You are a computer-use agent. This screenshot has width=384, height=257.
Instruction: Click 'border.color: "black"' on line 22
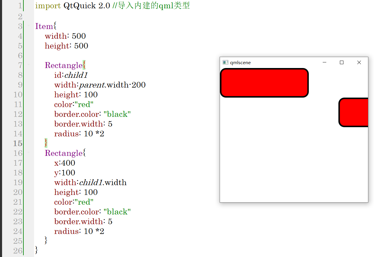[x=92, y=212]
